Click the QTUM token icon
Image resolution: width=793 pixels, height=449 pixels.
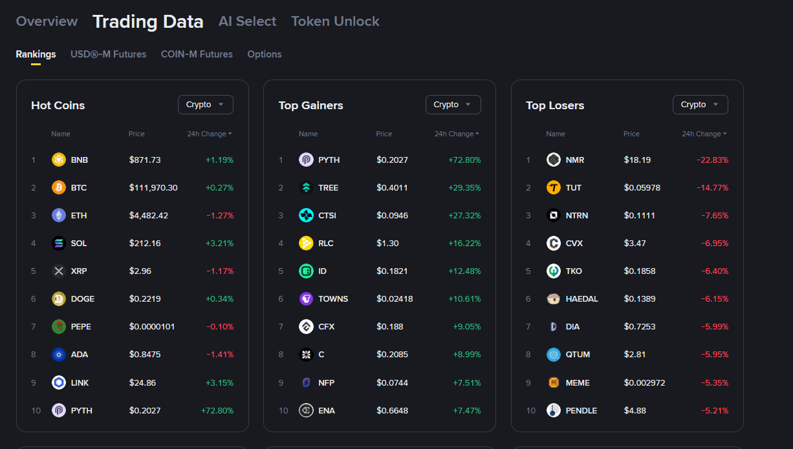coord(554,354)
